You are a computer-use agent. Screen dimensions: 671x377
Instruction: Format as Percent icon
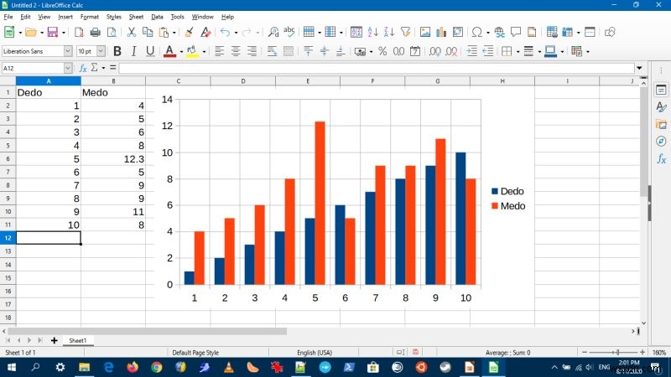pos(382,51)
